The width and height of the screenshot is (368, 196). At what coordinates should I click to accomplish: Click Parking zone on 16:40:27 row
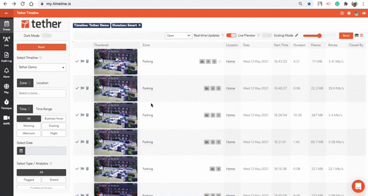click(148, 88)
